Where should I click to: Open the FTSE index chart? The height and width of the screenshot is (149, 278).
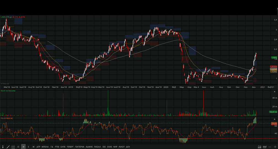pyautogui.click(x=57, y=147)
